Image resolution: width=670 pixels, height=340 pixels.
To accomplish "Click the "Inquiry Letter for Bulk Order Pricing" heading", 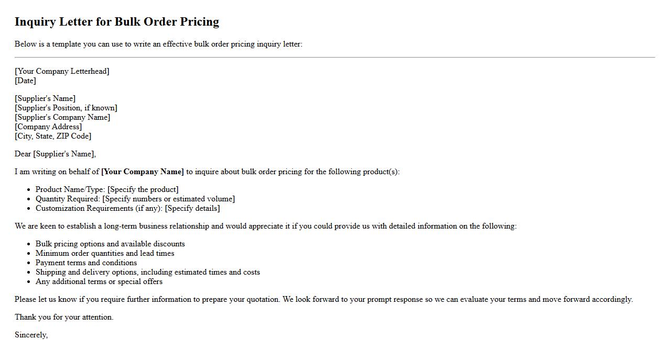I will click(x=117, y=22).
